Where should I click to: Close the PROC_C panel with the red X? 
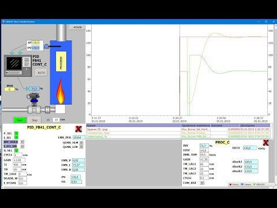tap(265, 143)
